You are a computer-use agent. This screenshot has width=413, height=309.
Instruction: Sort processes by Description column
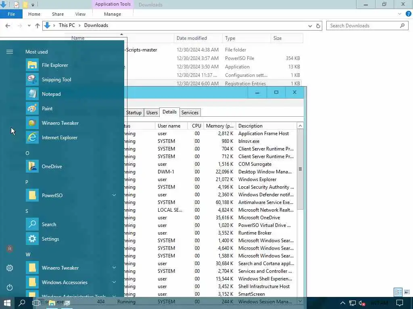tap(266, 126)
